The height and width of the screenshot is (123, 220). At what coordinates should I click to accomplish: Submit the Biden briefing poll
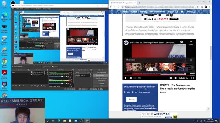pos(132,99)
